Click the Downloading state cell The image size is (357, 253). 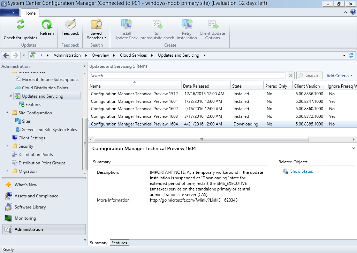click(246, 124)
